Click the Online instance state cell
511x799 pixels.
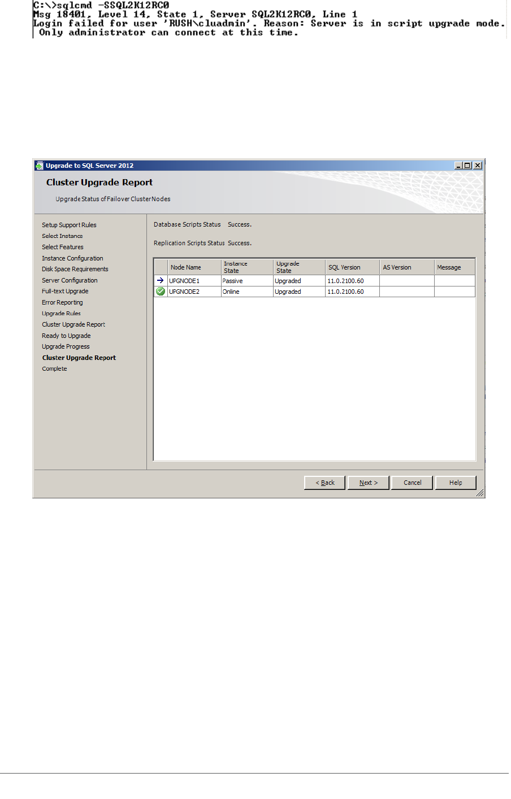coord(248,292)
